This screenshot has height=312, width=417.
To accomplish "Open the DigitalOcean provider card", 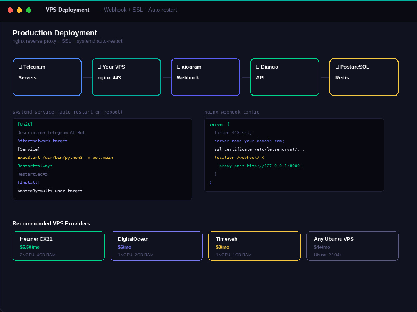I will (156, 246).
